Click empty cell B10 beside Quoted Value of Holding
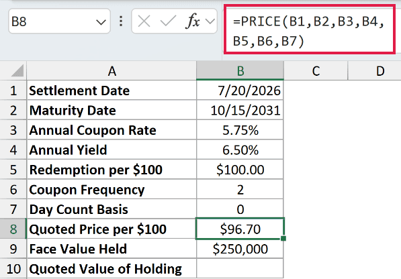 pos(240,268)
